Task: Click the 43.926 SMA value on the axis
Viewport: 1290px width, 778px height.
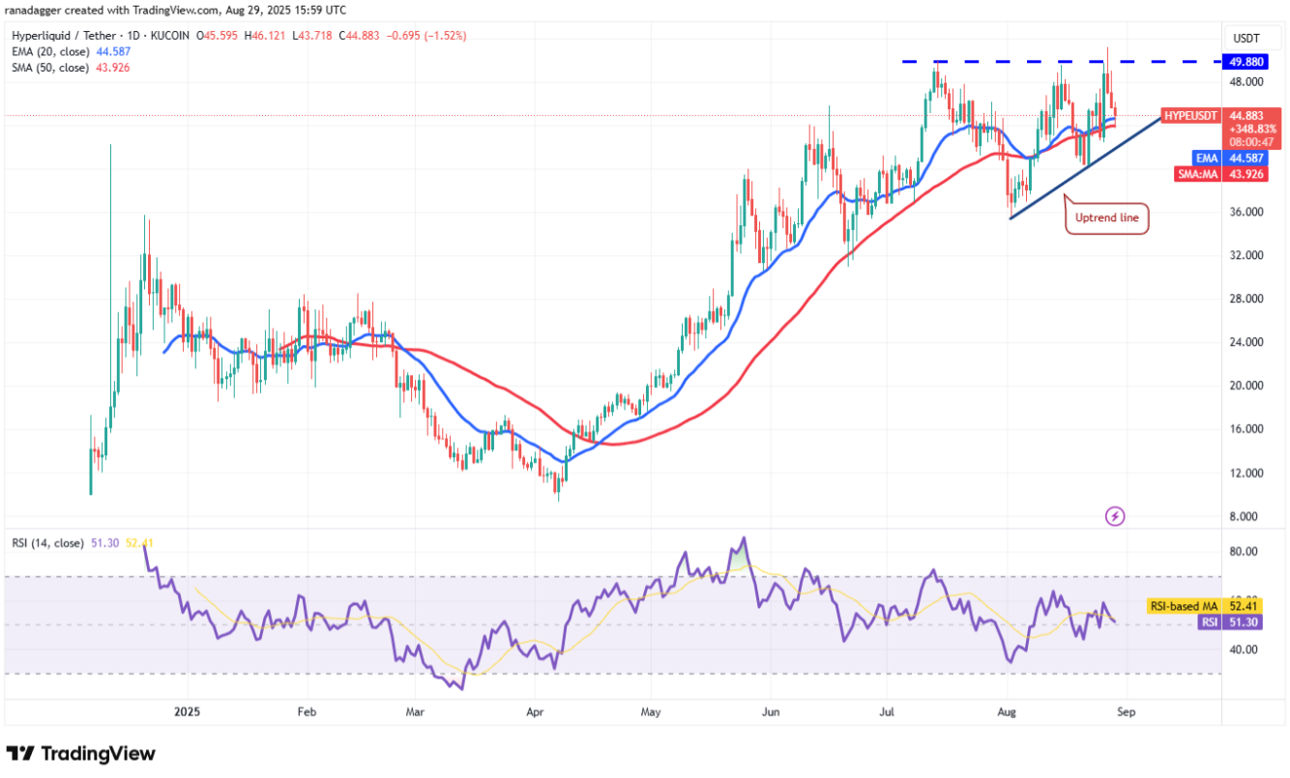Action: (x=1246, y=174)
